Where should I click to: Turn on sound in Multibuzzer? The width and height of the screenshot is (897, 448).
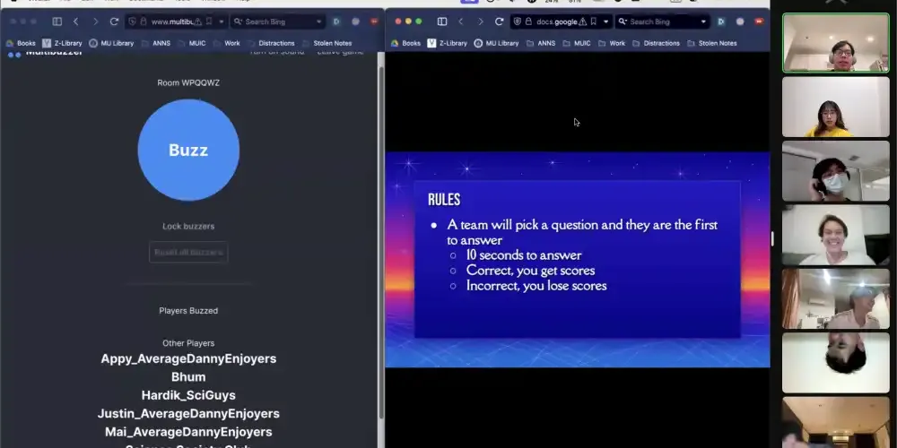coord(276,52)
